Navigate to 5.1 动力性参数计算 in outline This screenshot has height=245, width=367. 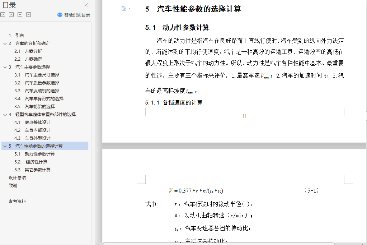tap(35, 154)
